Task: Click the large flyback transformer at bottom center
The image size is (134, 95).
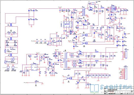Action: (x=66, y=60)
